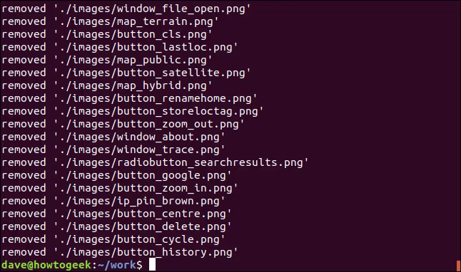Image resolution: width=461 pixels, height=272 pixels.
Task: Click the map_terrain.png removed line
Action: [110, 21]
